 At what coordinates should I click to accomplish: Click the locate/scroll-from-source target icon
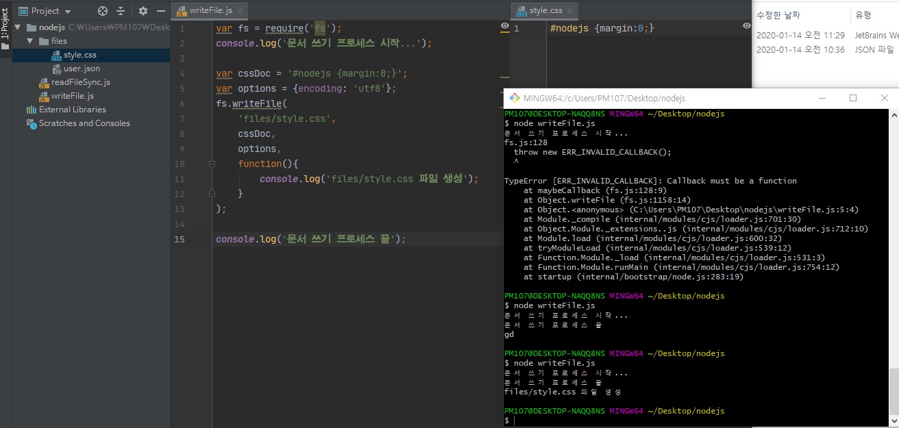pos(103,11)
